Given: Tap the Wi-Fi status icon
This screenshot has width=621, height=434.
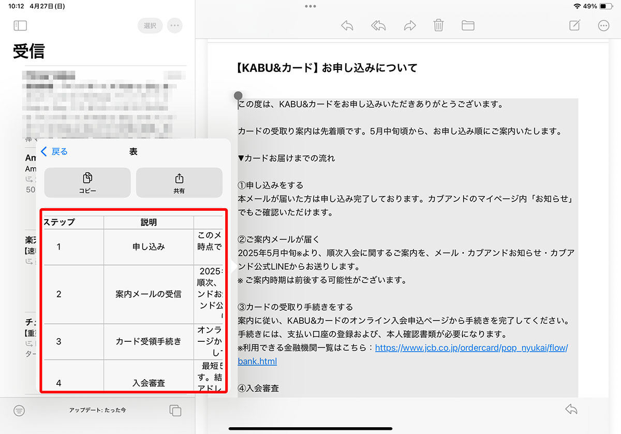Looking at the screenshot, I should pyautogui.click(x=578, y=6).
